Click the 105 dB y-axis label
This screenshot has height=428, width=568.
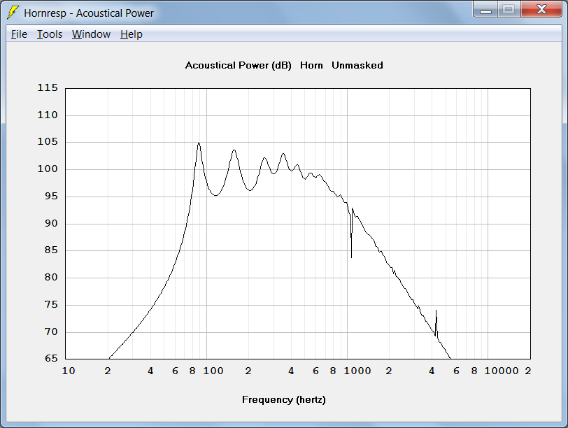click(48, 141)
